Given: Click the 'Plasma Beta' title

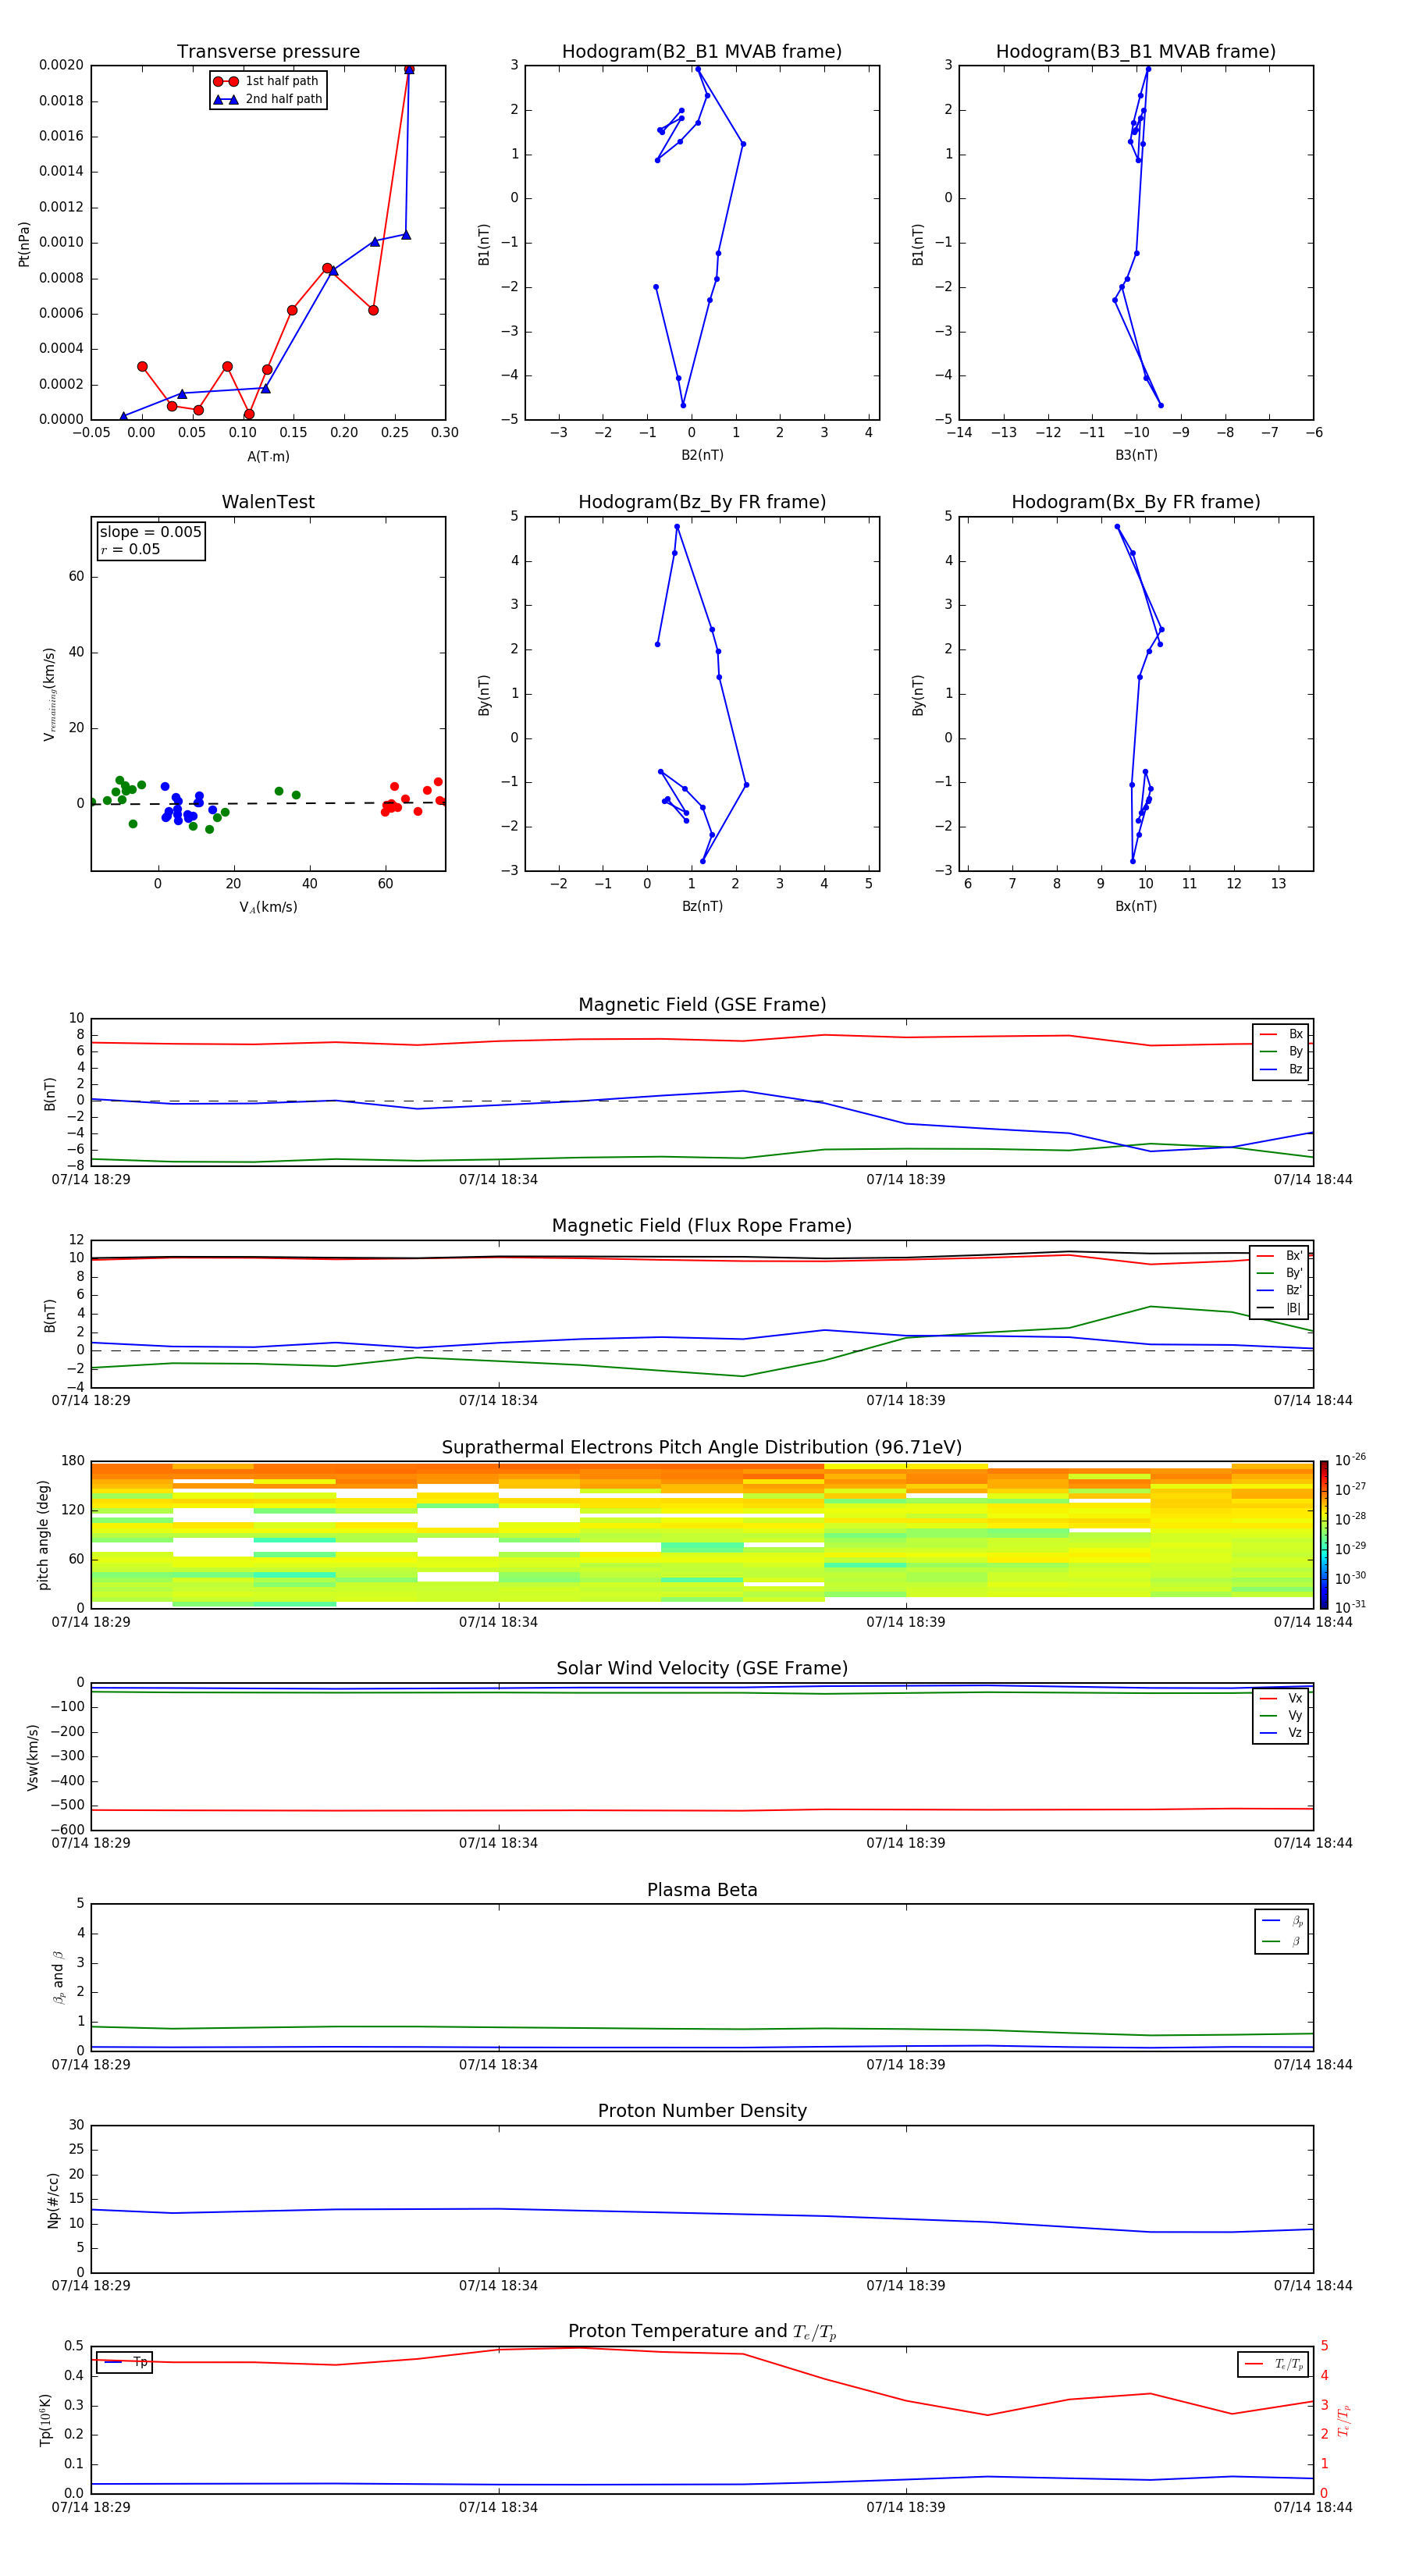Looking at the screenshot, I should (702, 1891).
